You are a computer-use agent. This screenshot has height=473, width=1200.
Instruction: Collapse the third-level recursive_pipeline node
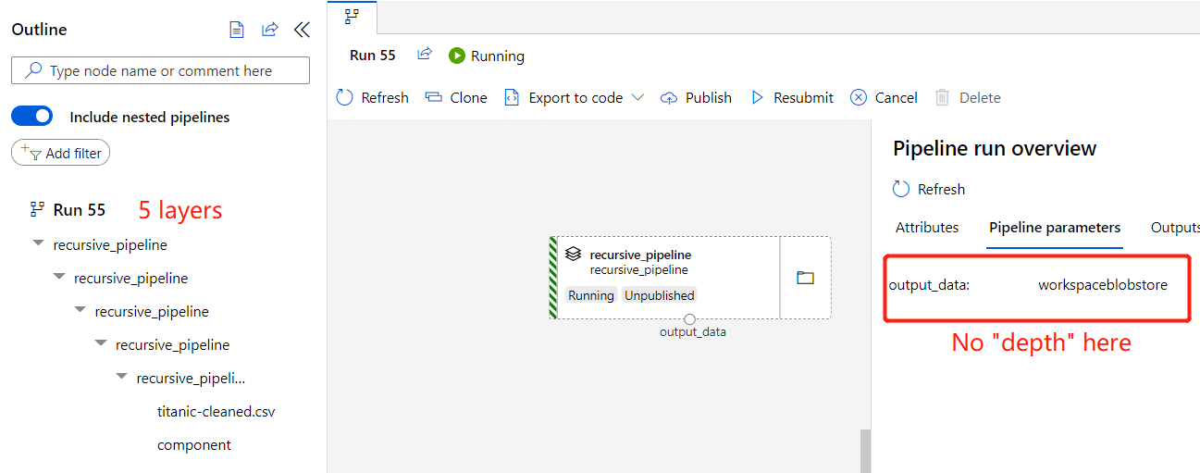coord(80,310)
